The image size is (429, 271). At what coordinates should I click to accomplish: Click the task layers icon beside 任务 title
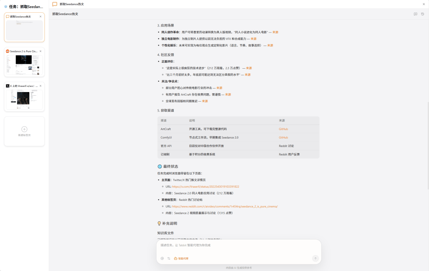tap(6, 7)
